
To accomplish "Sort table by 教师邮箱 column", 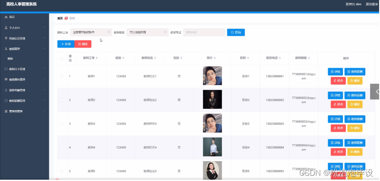I will (309, 58).
